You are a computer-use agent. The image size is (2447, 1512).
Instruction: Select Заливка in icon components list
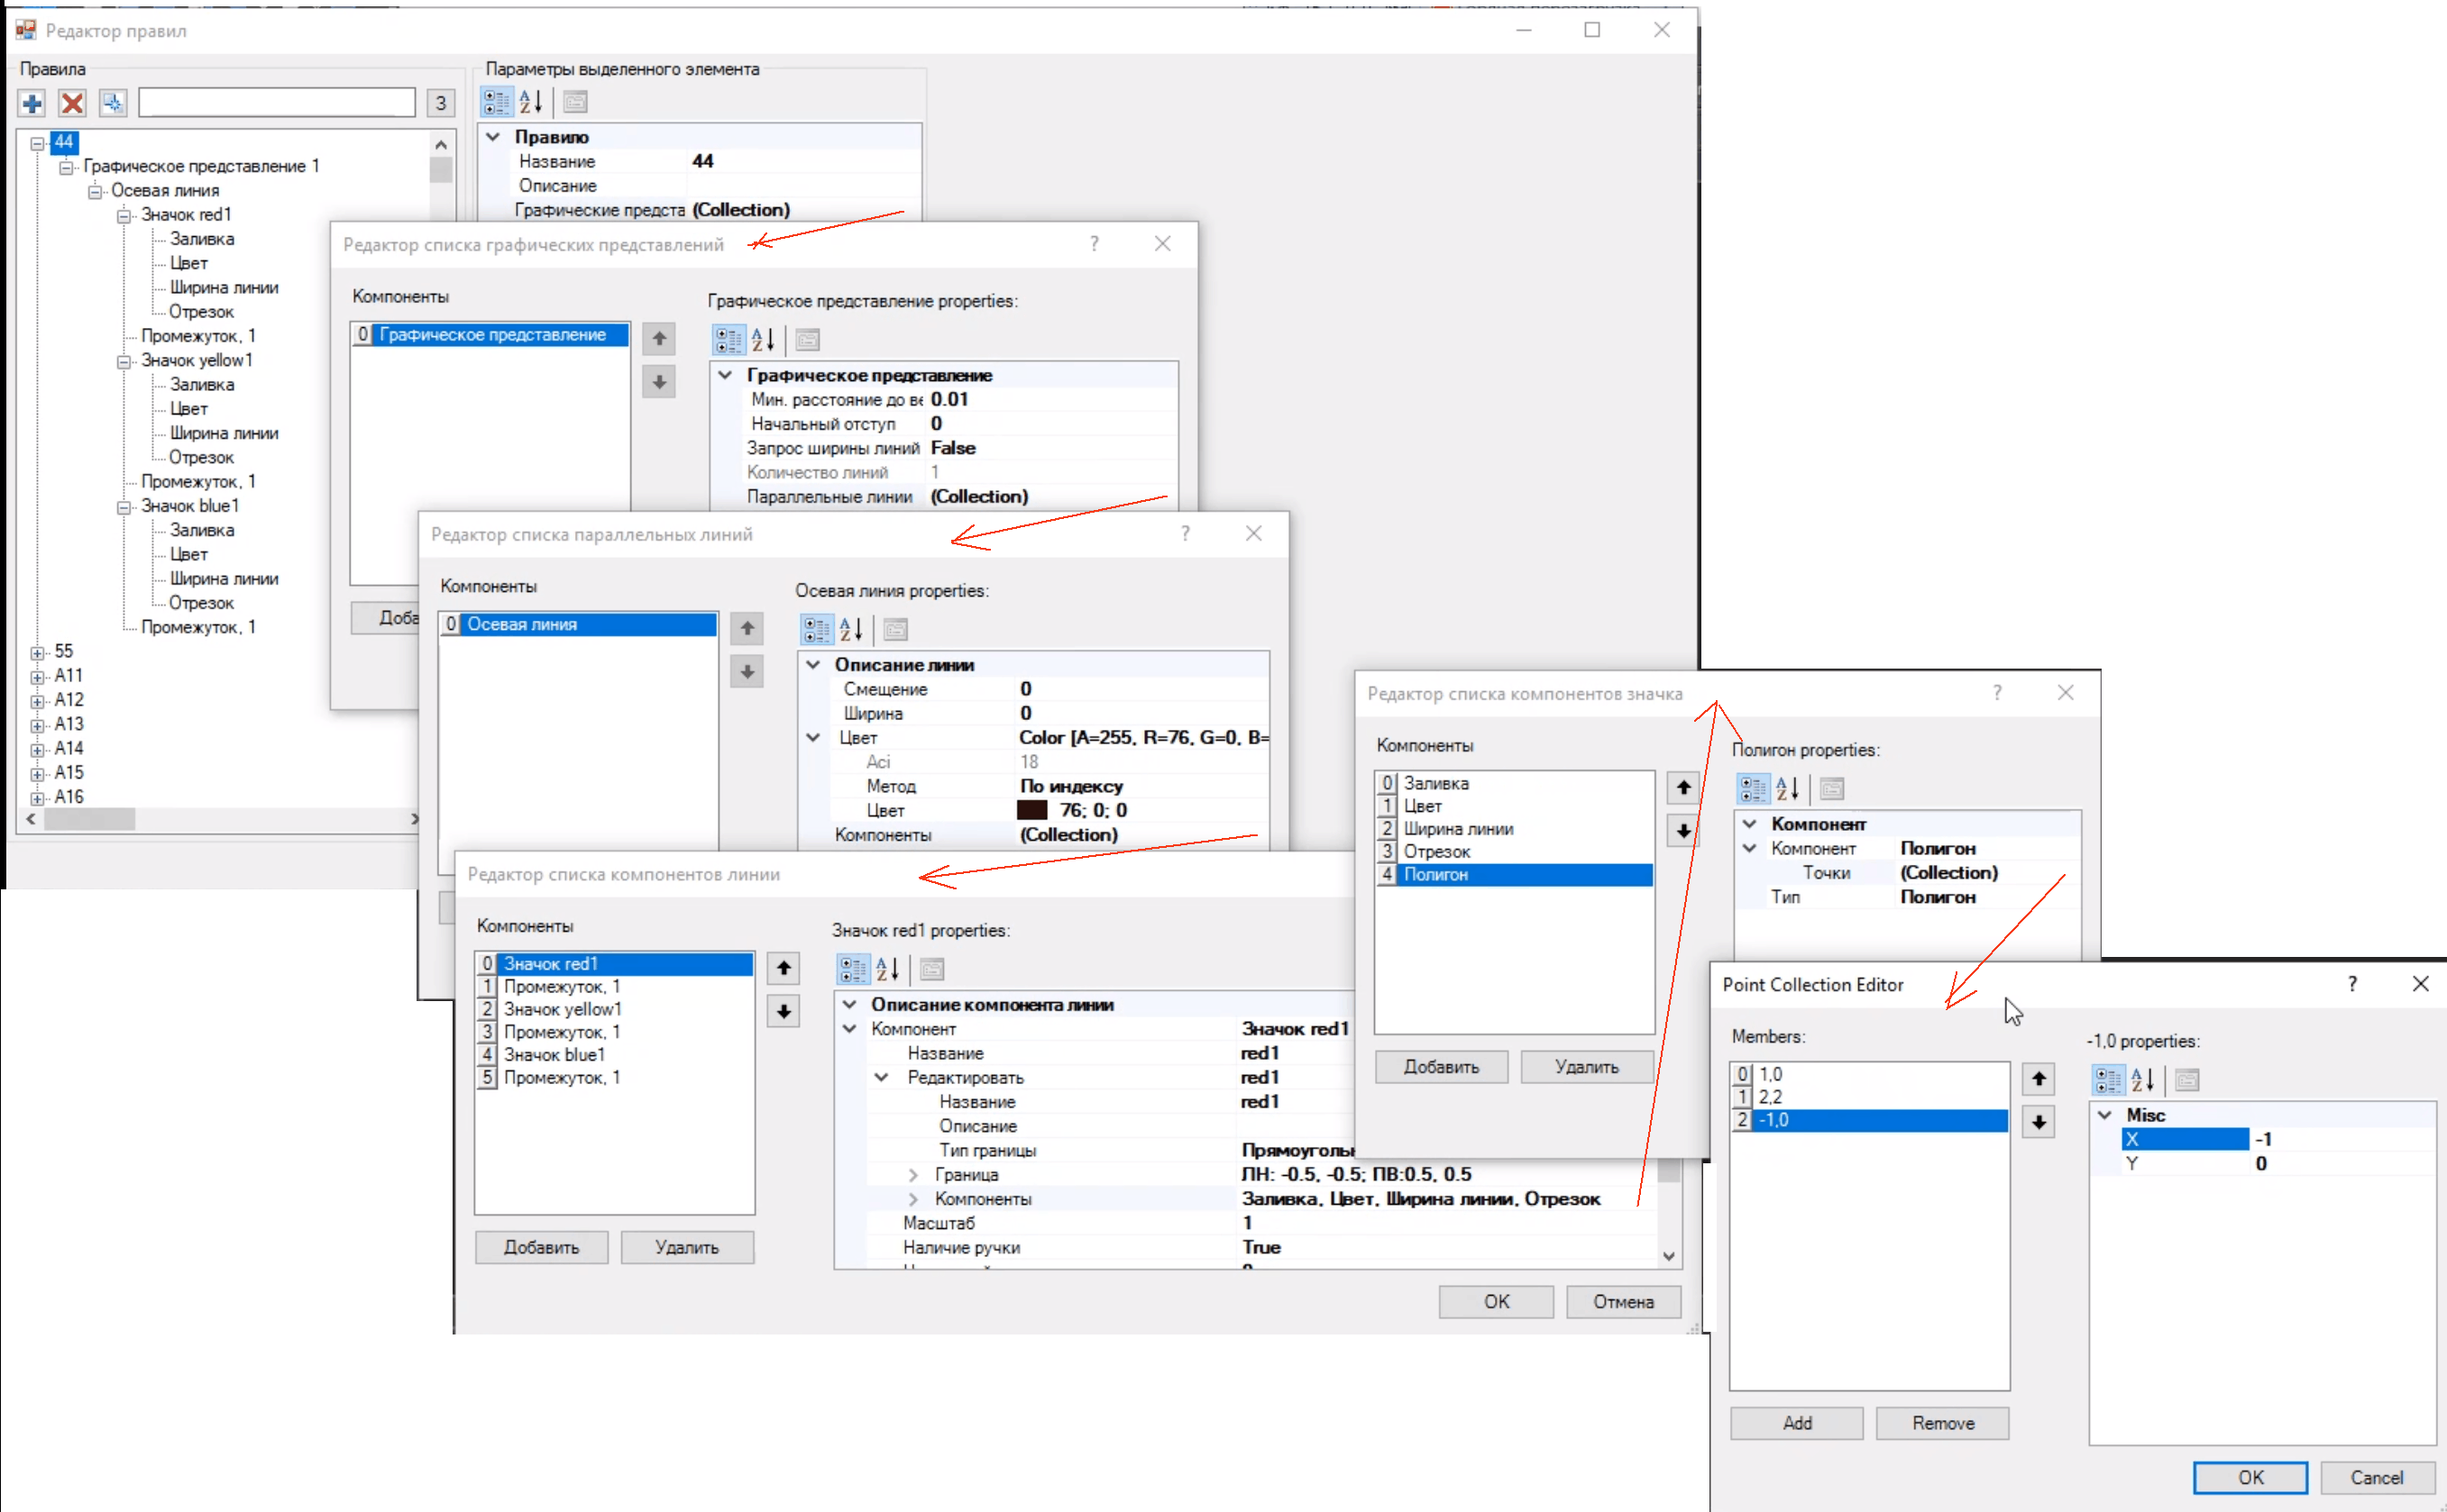tap(1435, 783)
